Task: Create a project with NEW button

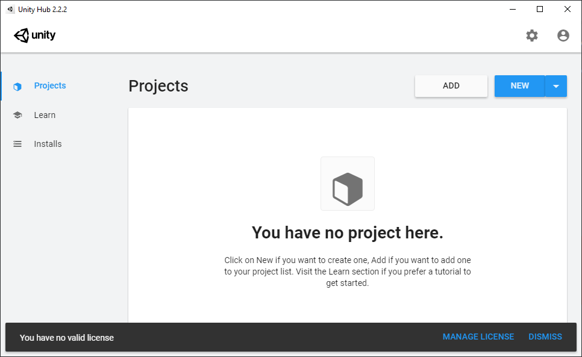Action: (519, 86)
